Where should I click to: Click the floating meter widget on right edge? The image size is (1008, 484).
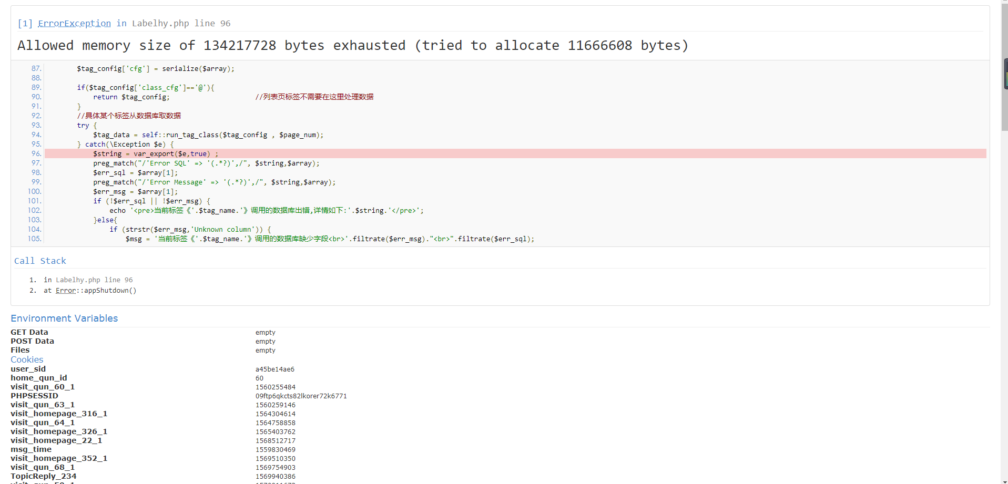[x=1005, y=74]
